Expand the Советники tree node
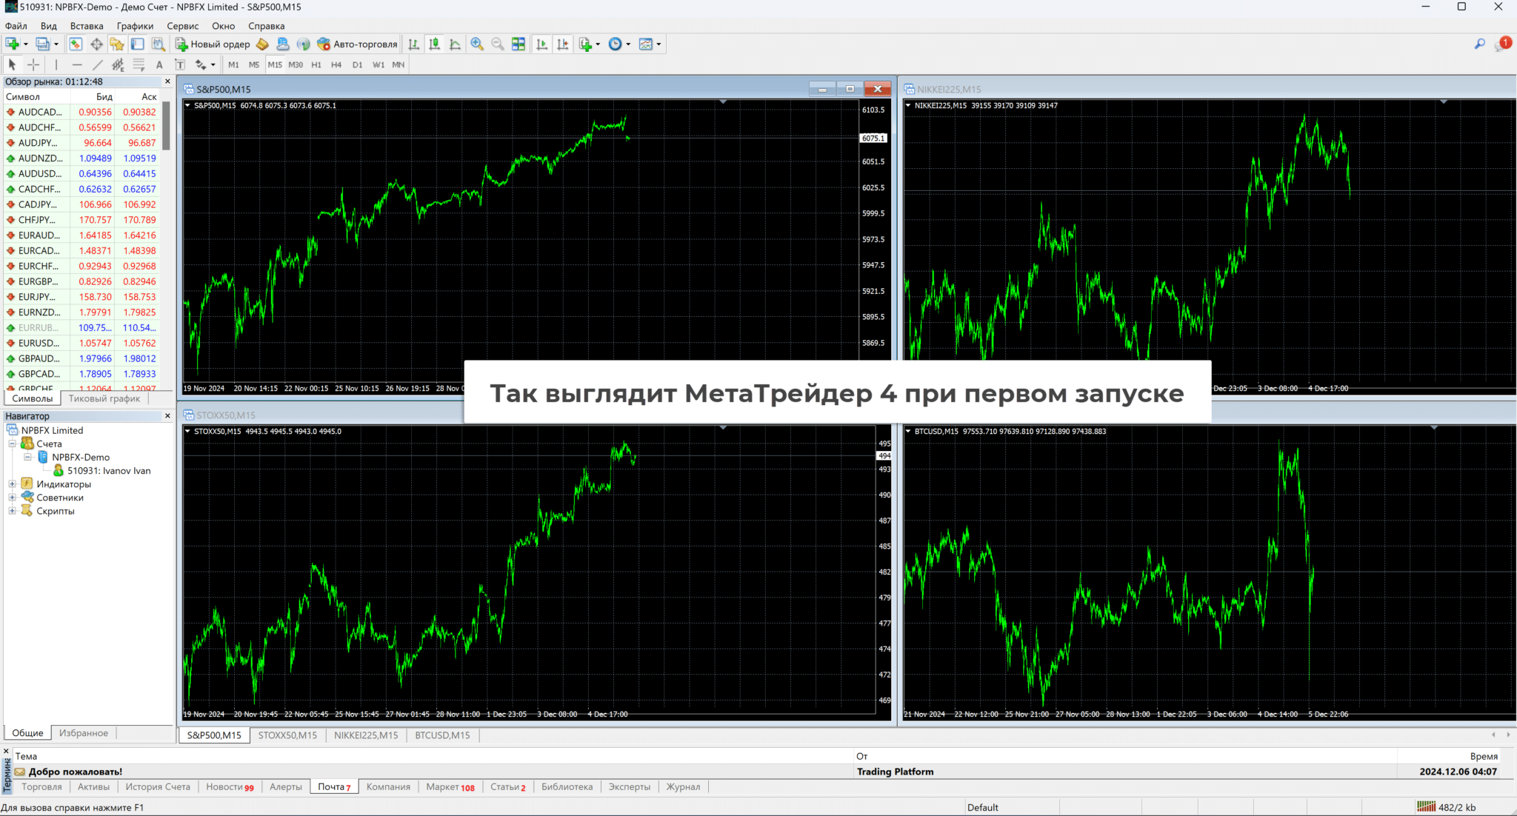This screenshot has width=1517, height=816. click(x=12, y=498)
